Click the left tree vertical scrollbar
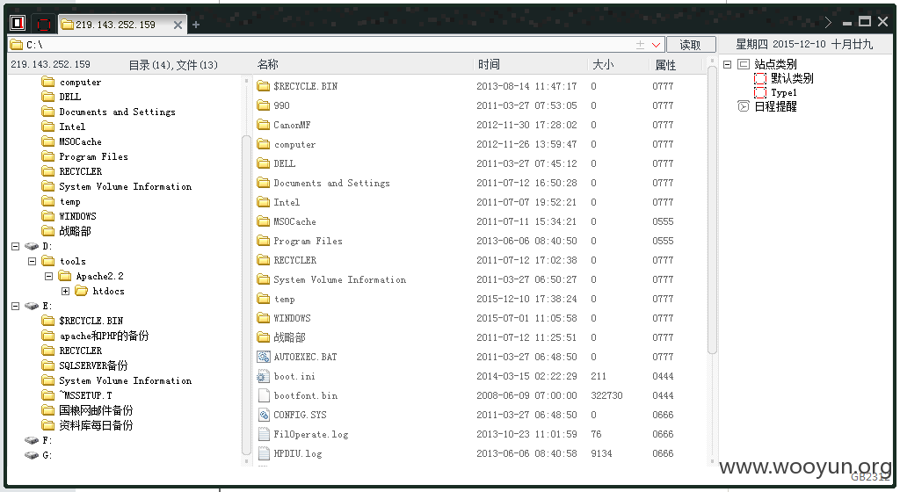 [x=246, y=295]
